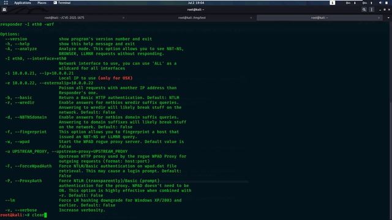Open the terminal search magnifier icon
Viewport: 392px width, 220px height.
pos(364,10)
